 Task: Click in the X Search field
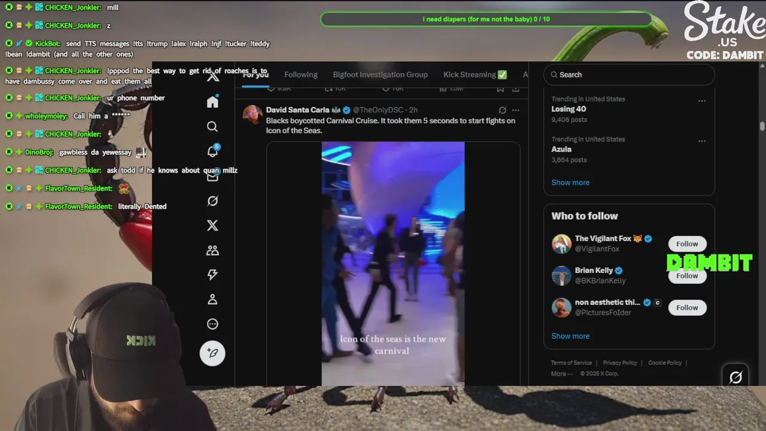pyautogui.click(x=629, y=75)
